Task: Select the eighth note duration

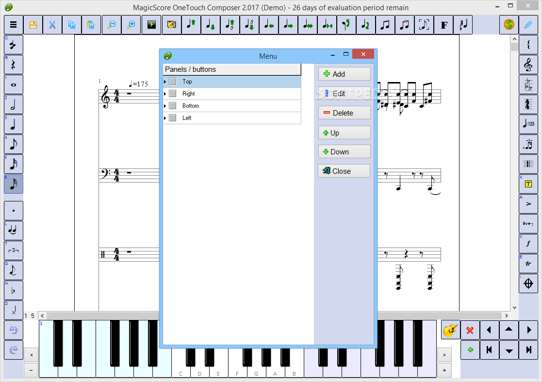Action: coord(14,144)
